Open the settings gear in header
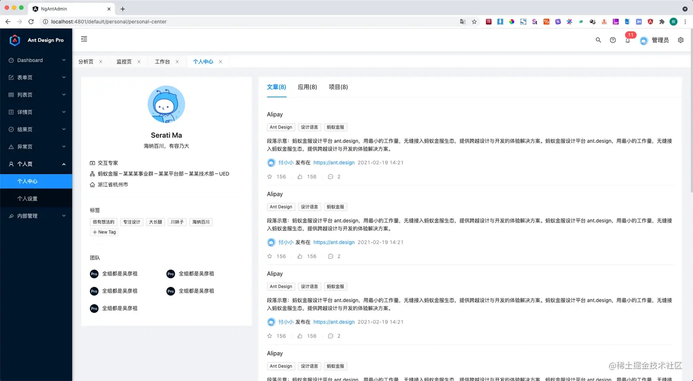The width and height of the screenshot is (693, 381). click(681, 40)
